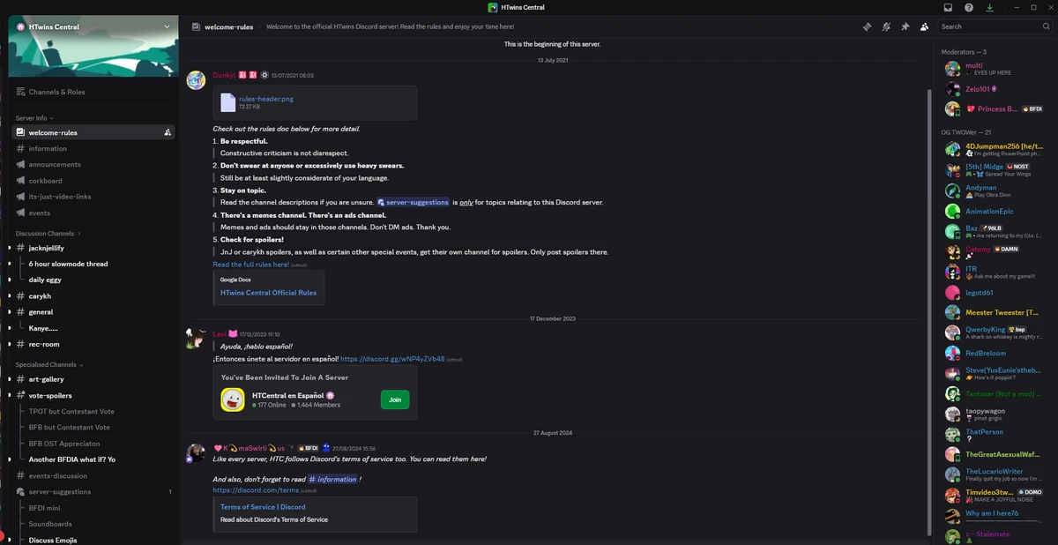Collapse the Server Info category
1058x545 pixels.
coord(33,117)
